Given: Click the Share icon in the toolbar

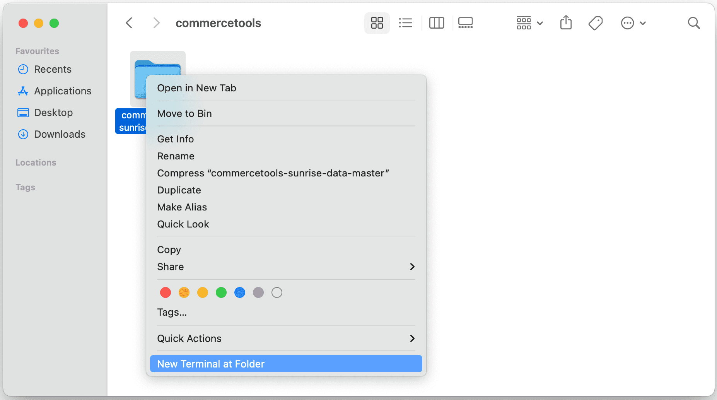Looking at the screenshot, I should 566,23.
